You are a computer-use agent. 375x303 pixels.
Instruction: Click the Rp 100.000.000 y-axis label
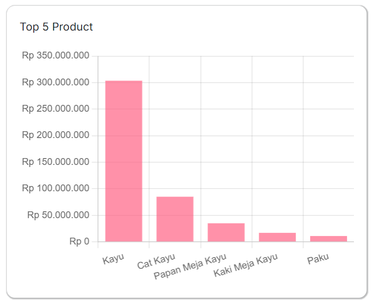[x=55, y=188]
